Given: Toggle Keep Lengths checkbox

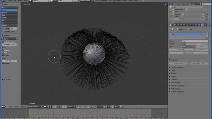Looking at the screenshot, I should 3,50.
